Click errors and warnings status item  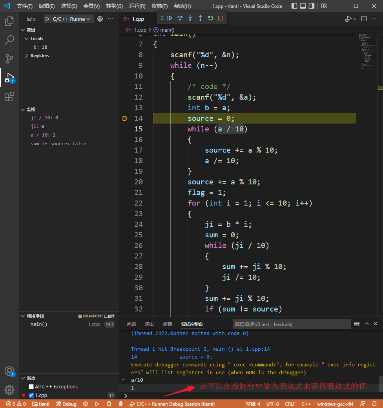(x=16, y=404)
